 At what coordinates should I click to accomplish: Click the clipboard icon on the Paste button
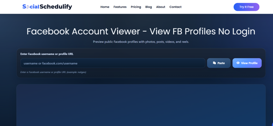pos(214,63)
